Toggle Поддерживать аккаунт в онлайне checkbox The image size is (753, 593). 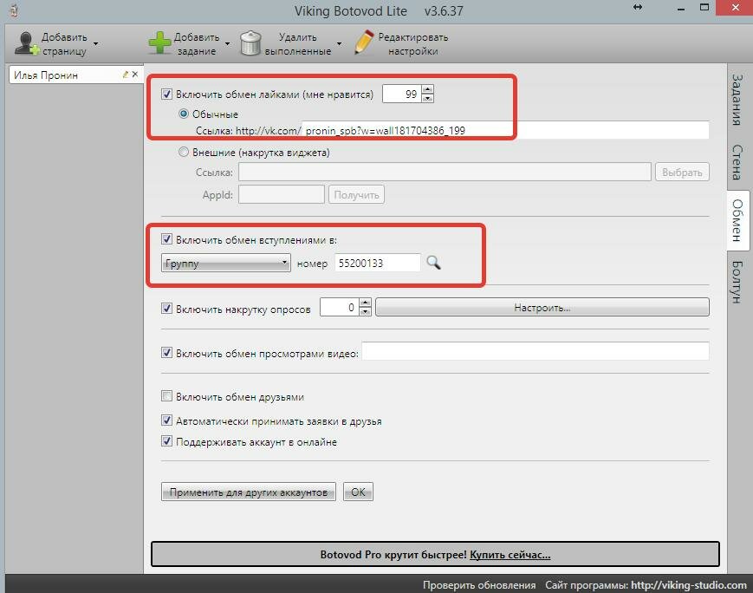pos(166,441)
